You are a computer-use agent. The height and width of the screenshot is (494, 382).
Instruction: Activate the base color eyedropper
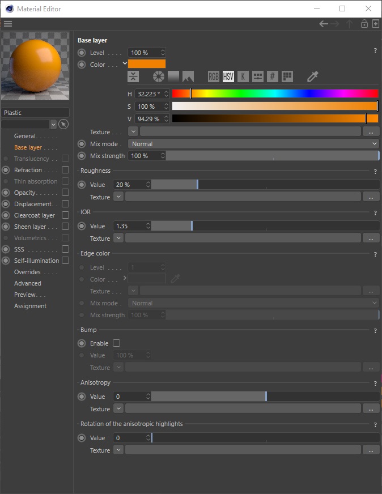[313, 76]
